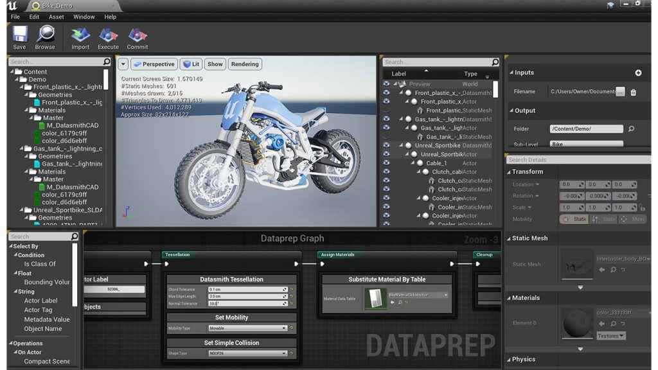Toggle visibility of the Preview world

click(x=386, y=84)
